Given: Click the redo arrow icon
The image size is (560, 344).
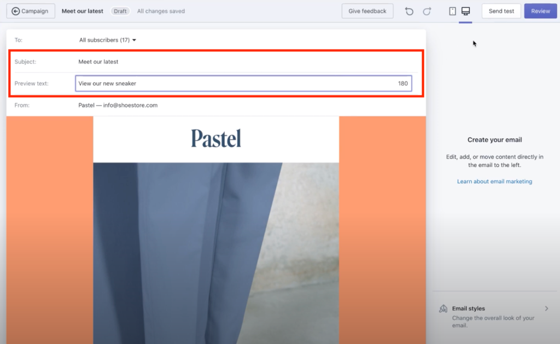Looking at the screenshot, I should pos(427,11).
